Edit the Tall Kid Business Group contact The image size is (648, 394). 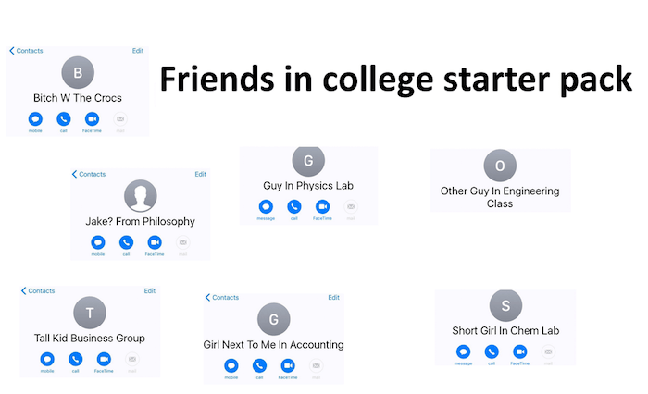pos(150,290)
